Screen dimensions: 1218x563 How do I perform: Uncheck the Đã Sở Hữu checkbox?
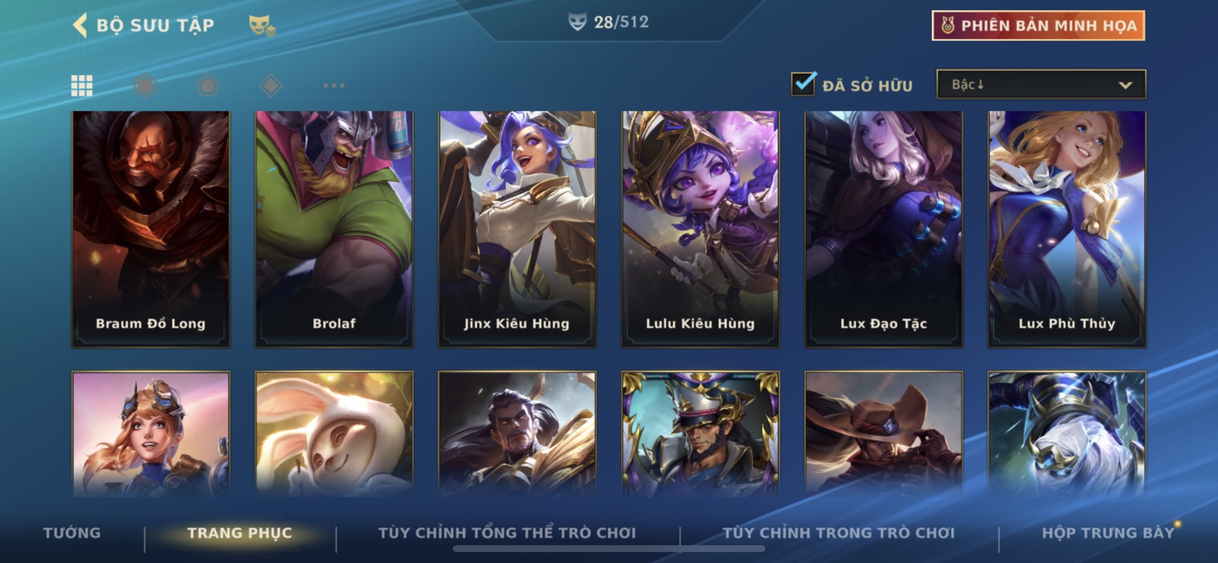pyautogui.click(x=804, y=84)
